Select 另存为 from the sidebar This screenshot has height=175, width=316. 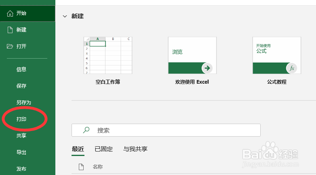(24, 103)
